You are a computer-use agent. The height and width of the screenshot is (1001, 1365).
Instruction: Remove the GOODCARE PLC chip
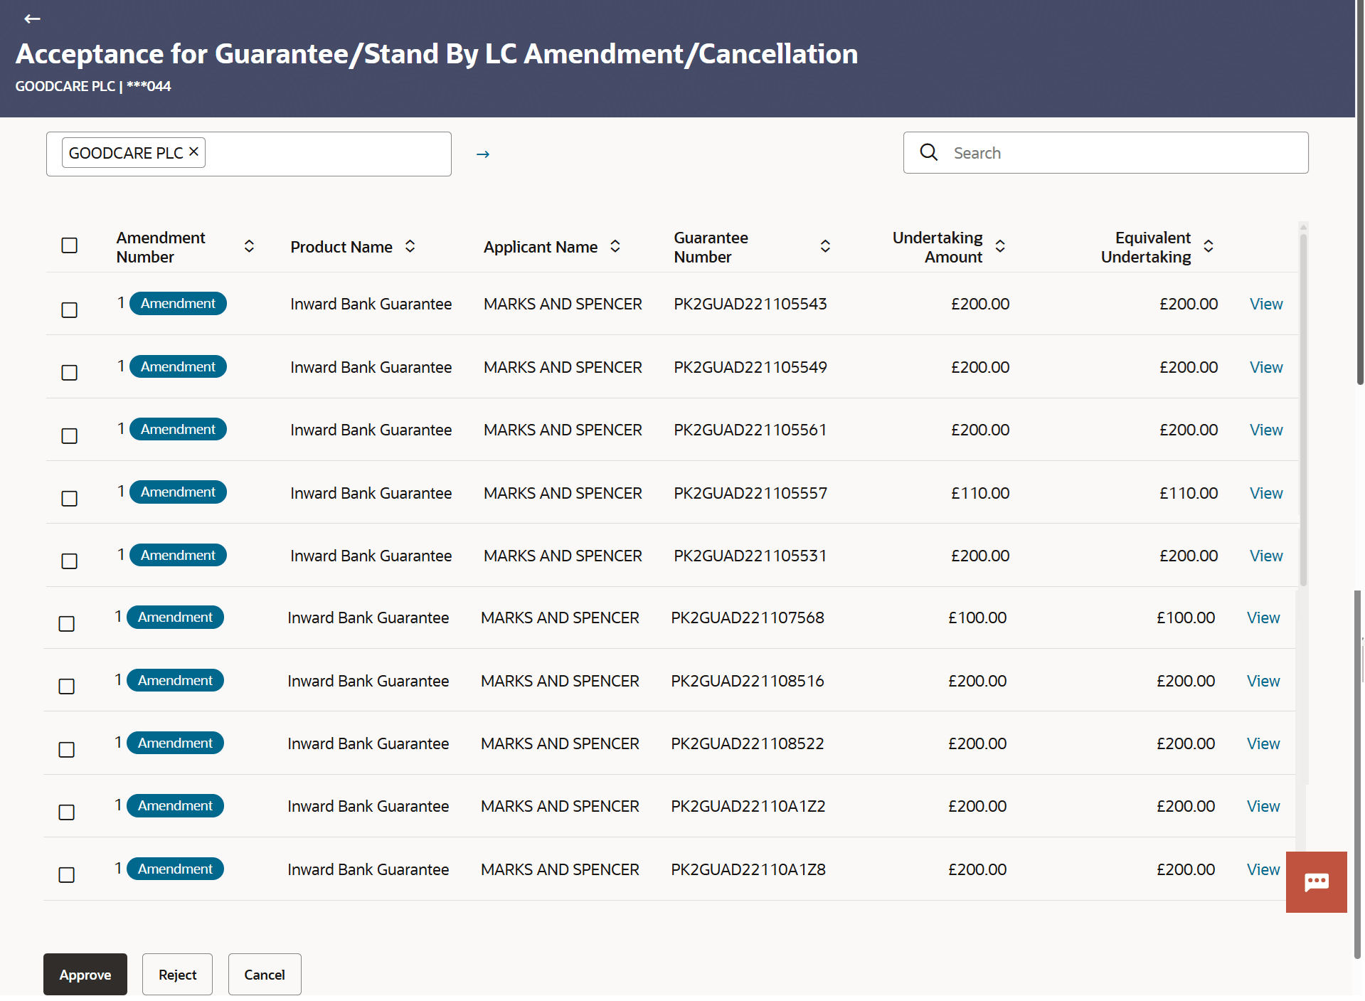(x=193, y=152)
